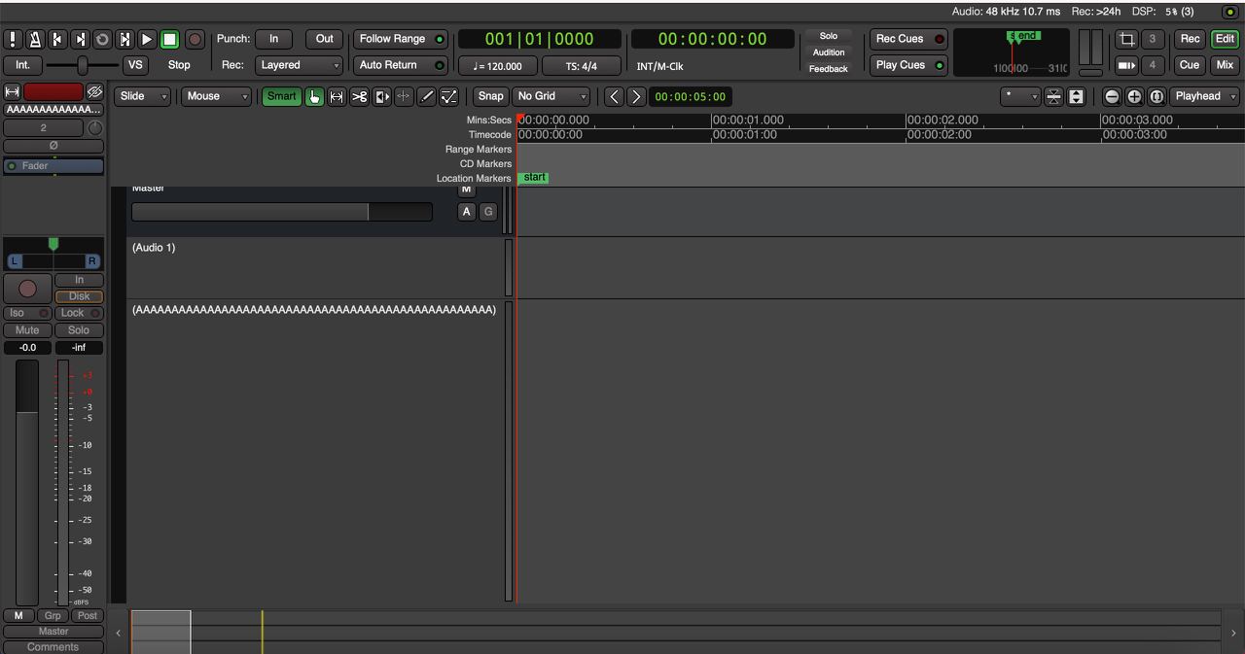Screen dimensions: 1245x654
Task: Toggle Auto Return on
Action: point(401,65)
